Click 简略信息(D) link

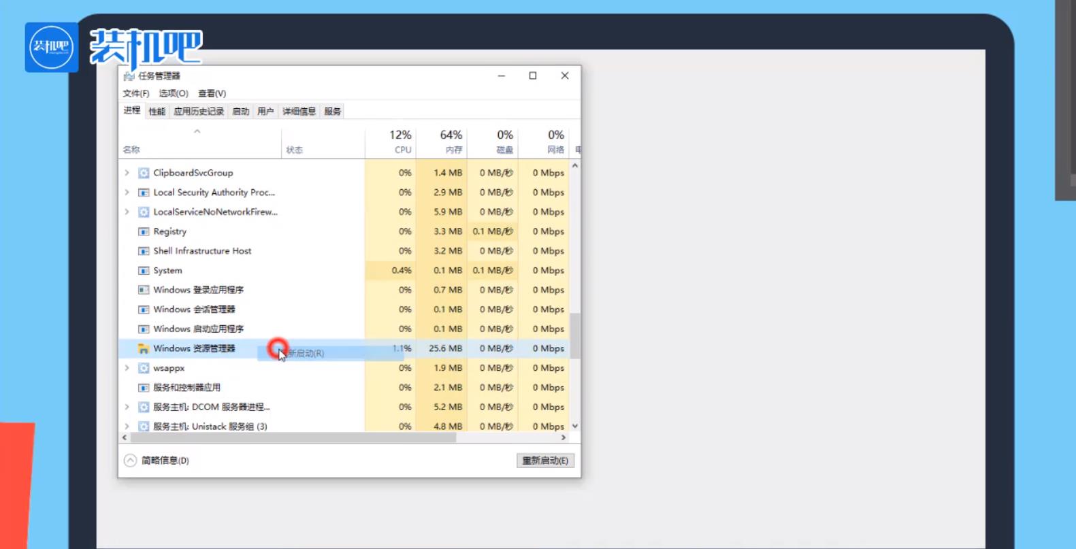[x=165, y=461]
